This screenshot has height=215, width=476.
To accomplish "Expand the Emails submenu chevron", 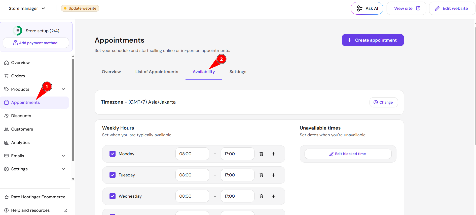I will coord(63,156).
